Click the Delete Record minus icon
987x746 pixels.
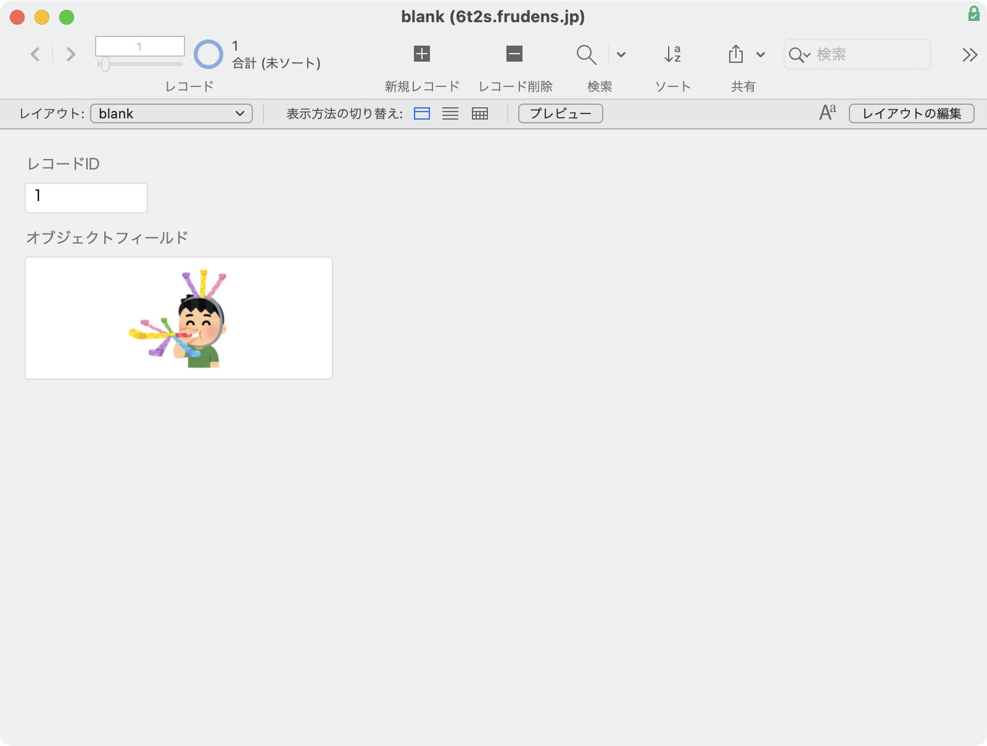pos(514,54)
